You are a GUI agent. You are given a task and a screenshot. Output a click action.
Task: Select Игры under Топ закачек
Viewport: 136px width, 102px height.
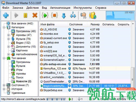[x=19, y=70]
